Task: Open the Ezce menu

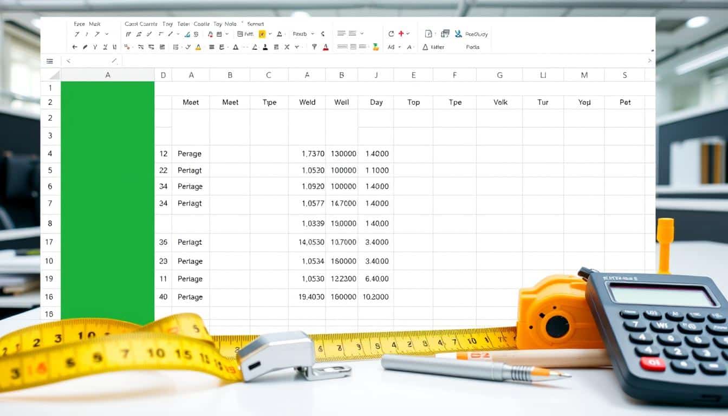Action: 80,24
